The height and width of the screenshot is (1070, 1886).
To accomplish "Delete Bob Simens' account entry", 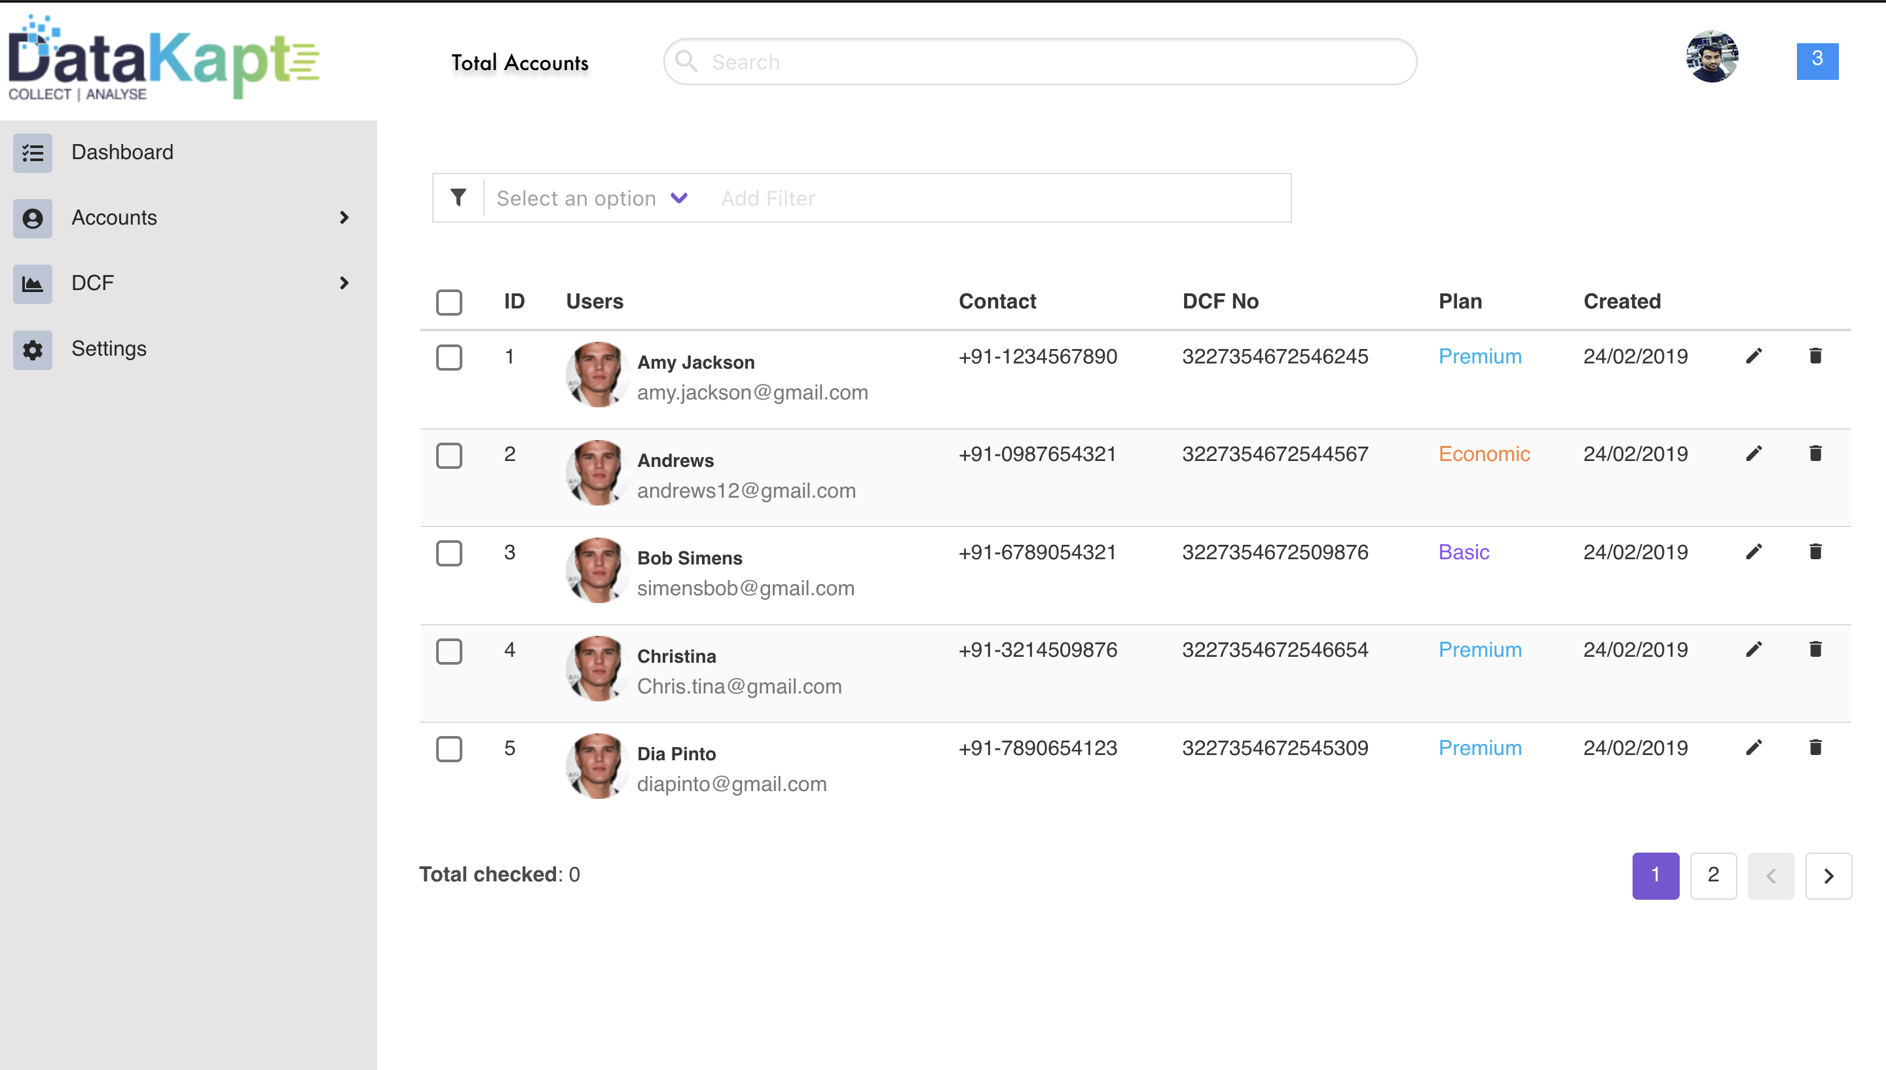I will click(x=1815, y=552).
